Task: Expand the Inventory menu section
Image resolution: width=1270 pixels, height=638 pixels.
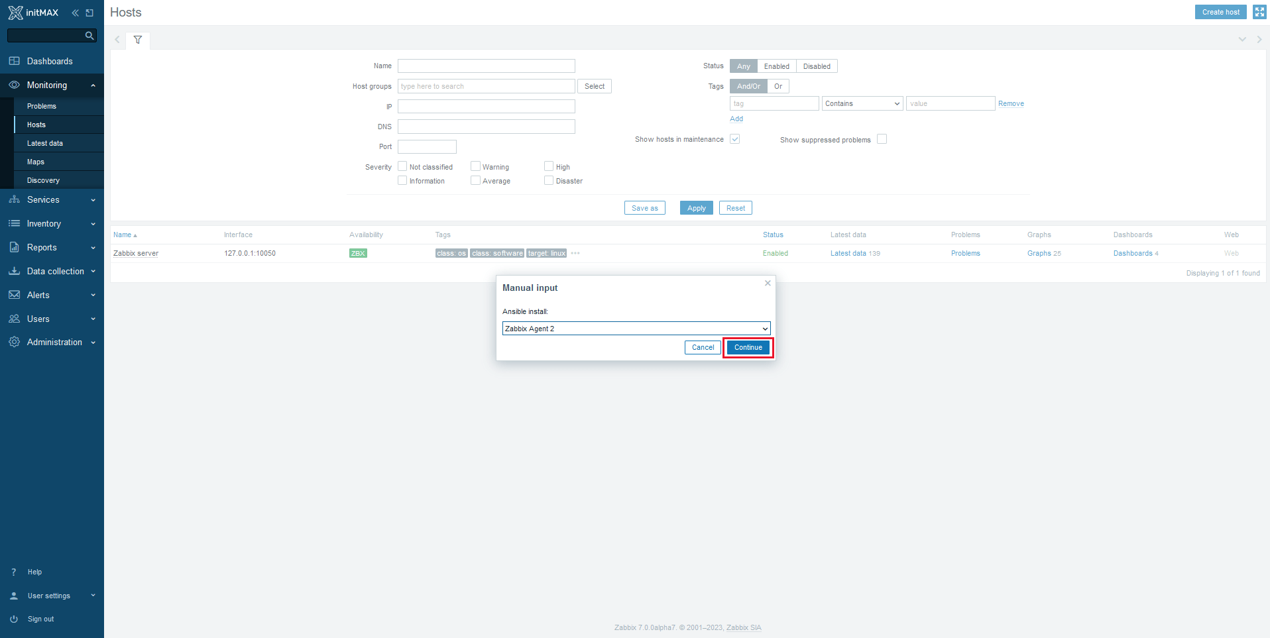Action: click(x=93, y=223)
